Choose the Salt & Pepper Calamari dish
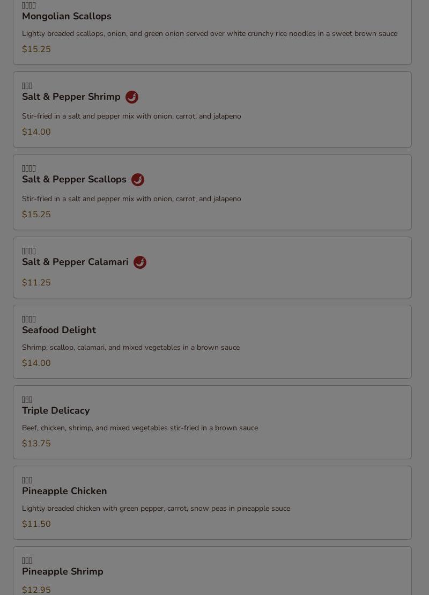 click(x=75, y=262)
